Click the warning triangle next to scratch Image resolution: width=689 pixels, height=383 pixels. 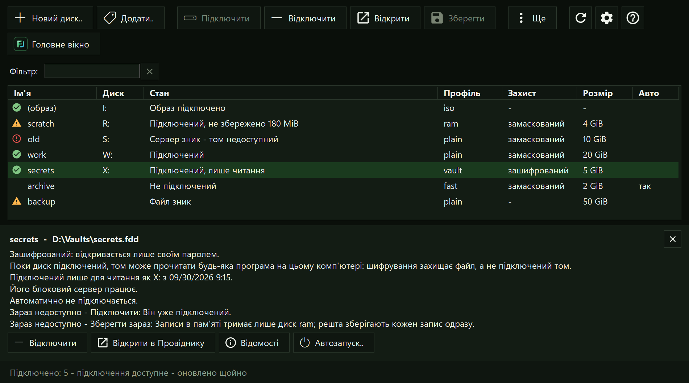click(17, 123)
